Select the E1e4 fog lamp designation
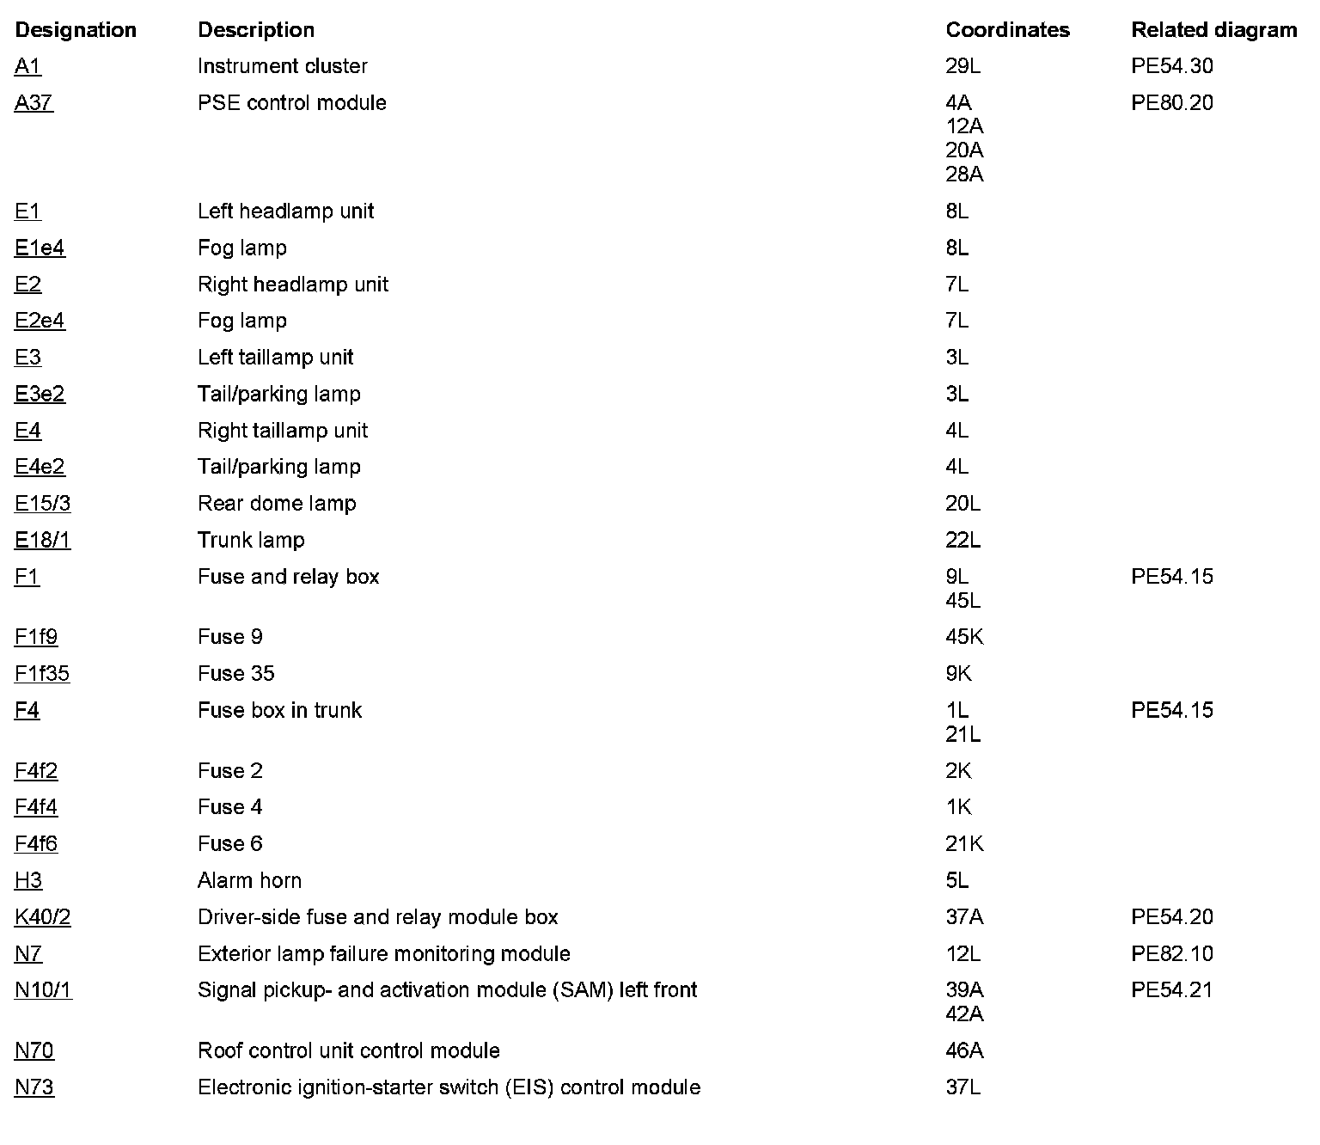Image resolution: width=1320 pixels, height=1145 pixels. pyautogui.click(x=40, y=248)
